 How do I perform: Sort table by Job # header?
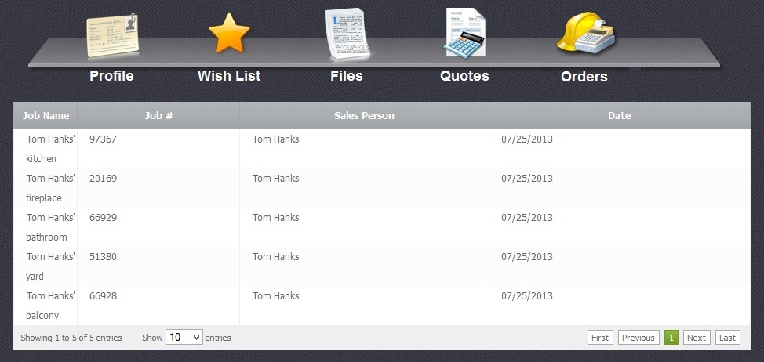point(158,116)
